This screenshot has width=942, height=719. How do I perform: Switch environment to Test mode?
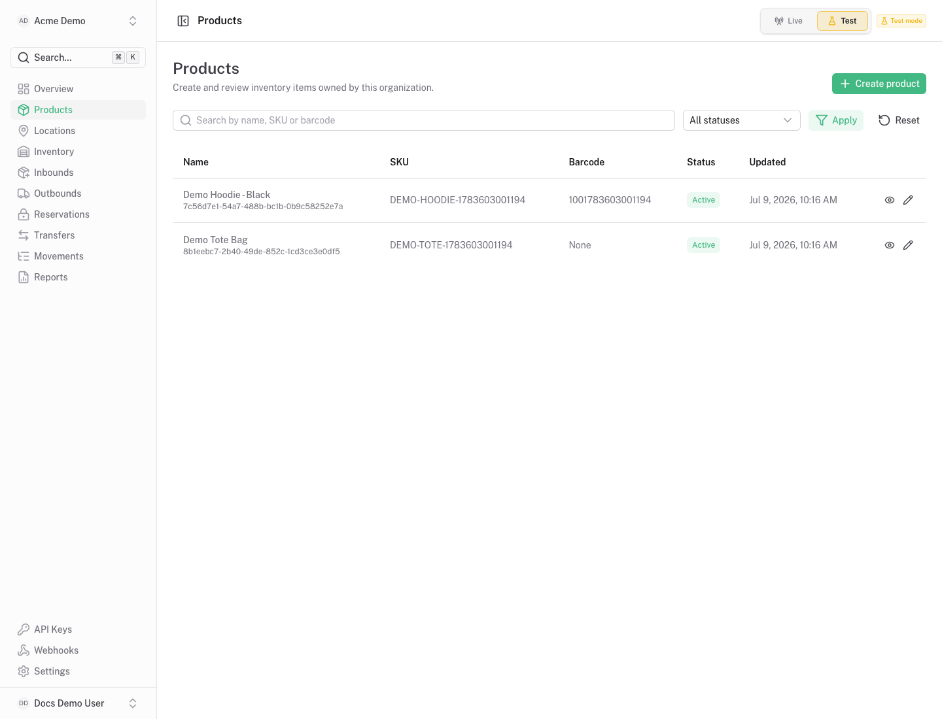click(x=843, y=21)
